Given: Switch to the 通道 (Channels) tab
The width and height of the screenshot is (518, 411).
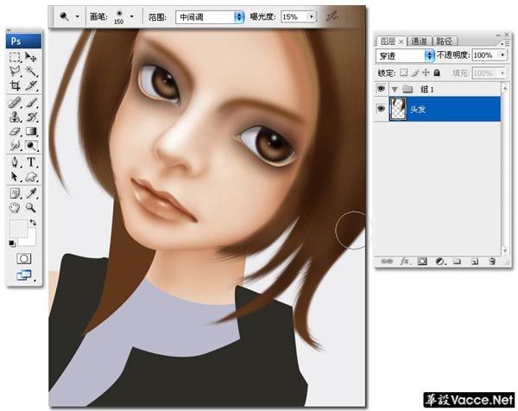Looking at the screenshot, I should pos(420,41).
